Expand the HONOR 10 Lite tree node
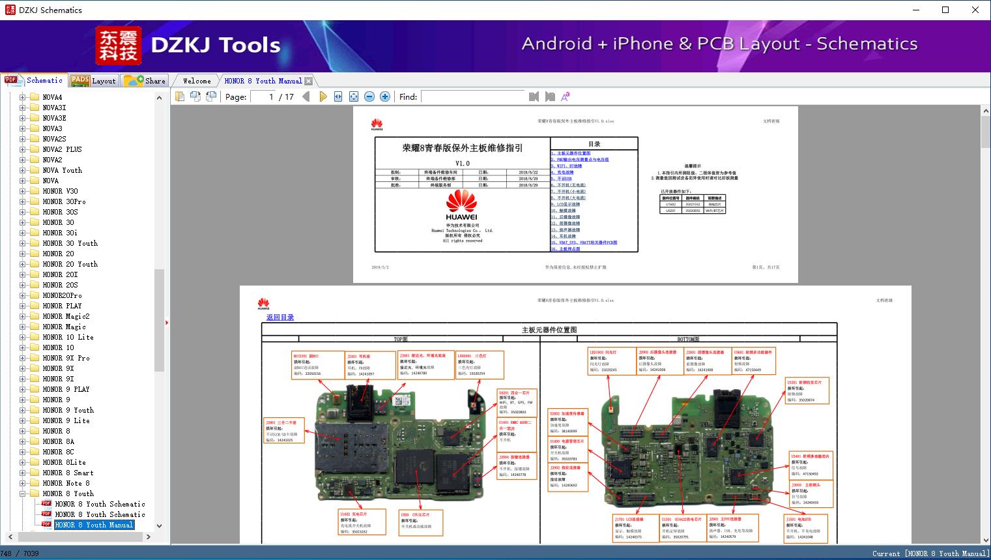The height and width of the screenshot is (560, 991). 23,337
